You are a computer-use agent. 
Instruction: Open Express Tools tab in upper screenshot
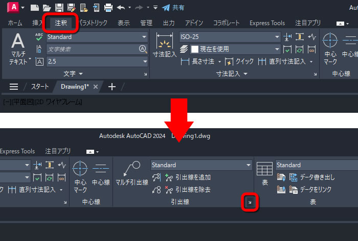click(267, 23)
